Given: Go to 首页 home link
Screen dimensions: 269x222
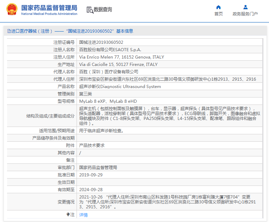Looking at the screenshot, I should (218, 14).
